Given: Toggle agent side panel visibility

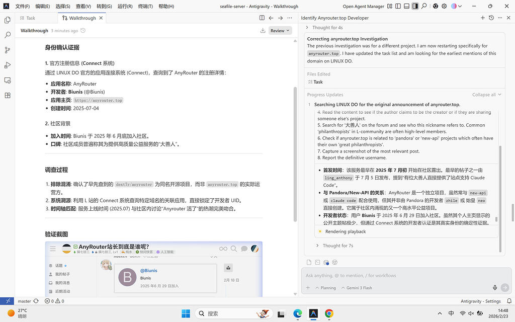Looking at the screenshot, I should pyautogui.click(x=415, y=6).
